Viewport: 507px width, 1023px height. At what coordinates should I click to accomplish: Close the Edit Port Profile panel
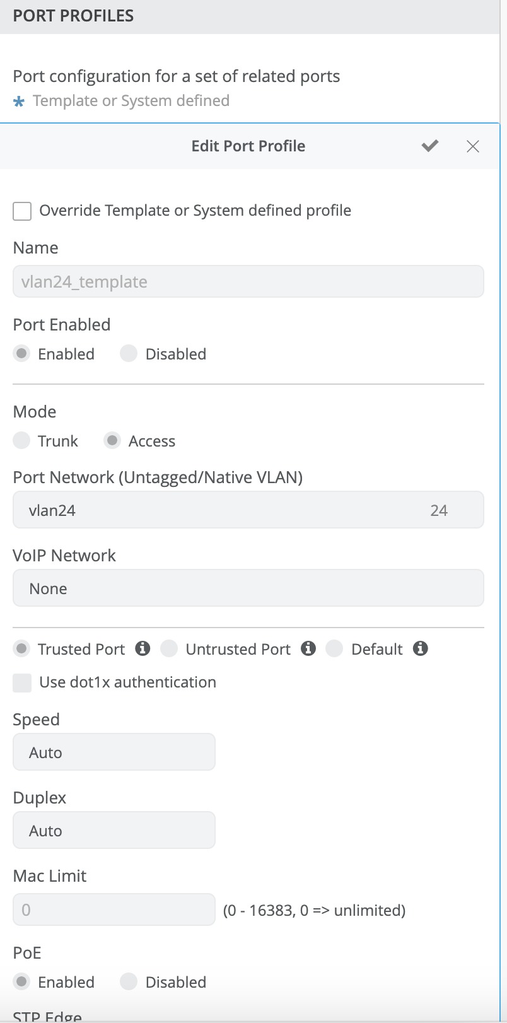473,146
